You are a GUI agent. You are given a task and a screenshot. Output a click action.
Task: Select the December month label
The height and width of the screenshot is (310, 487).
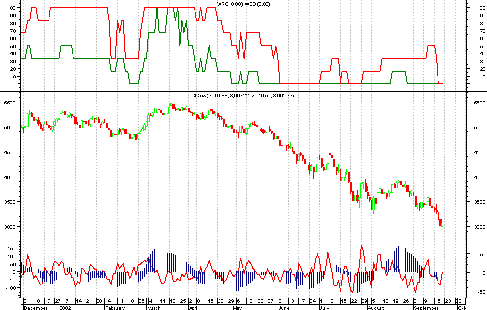(x=35, y=308)
